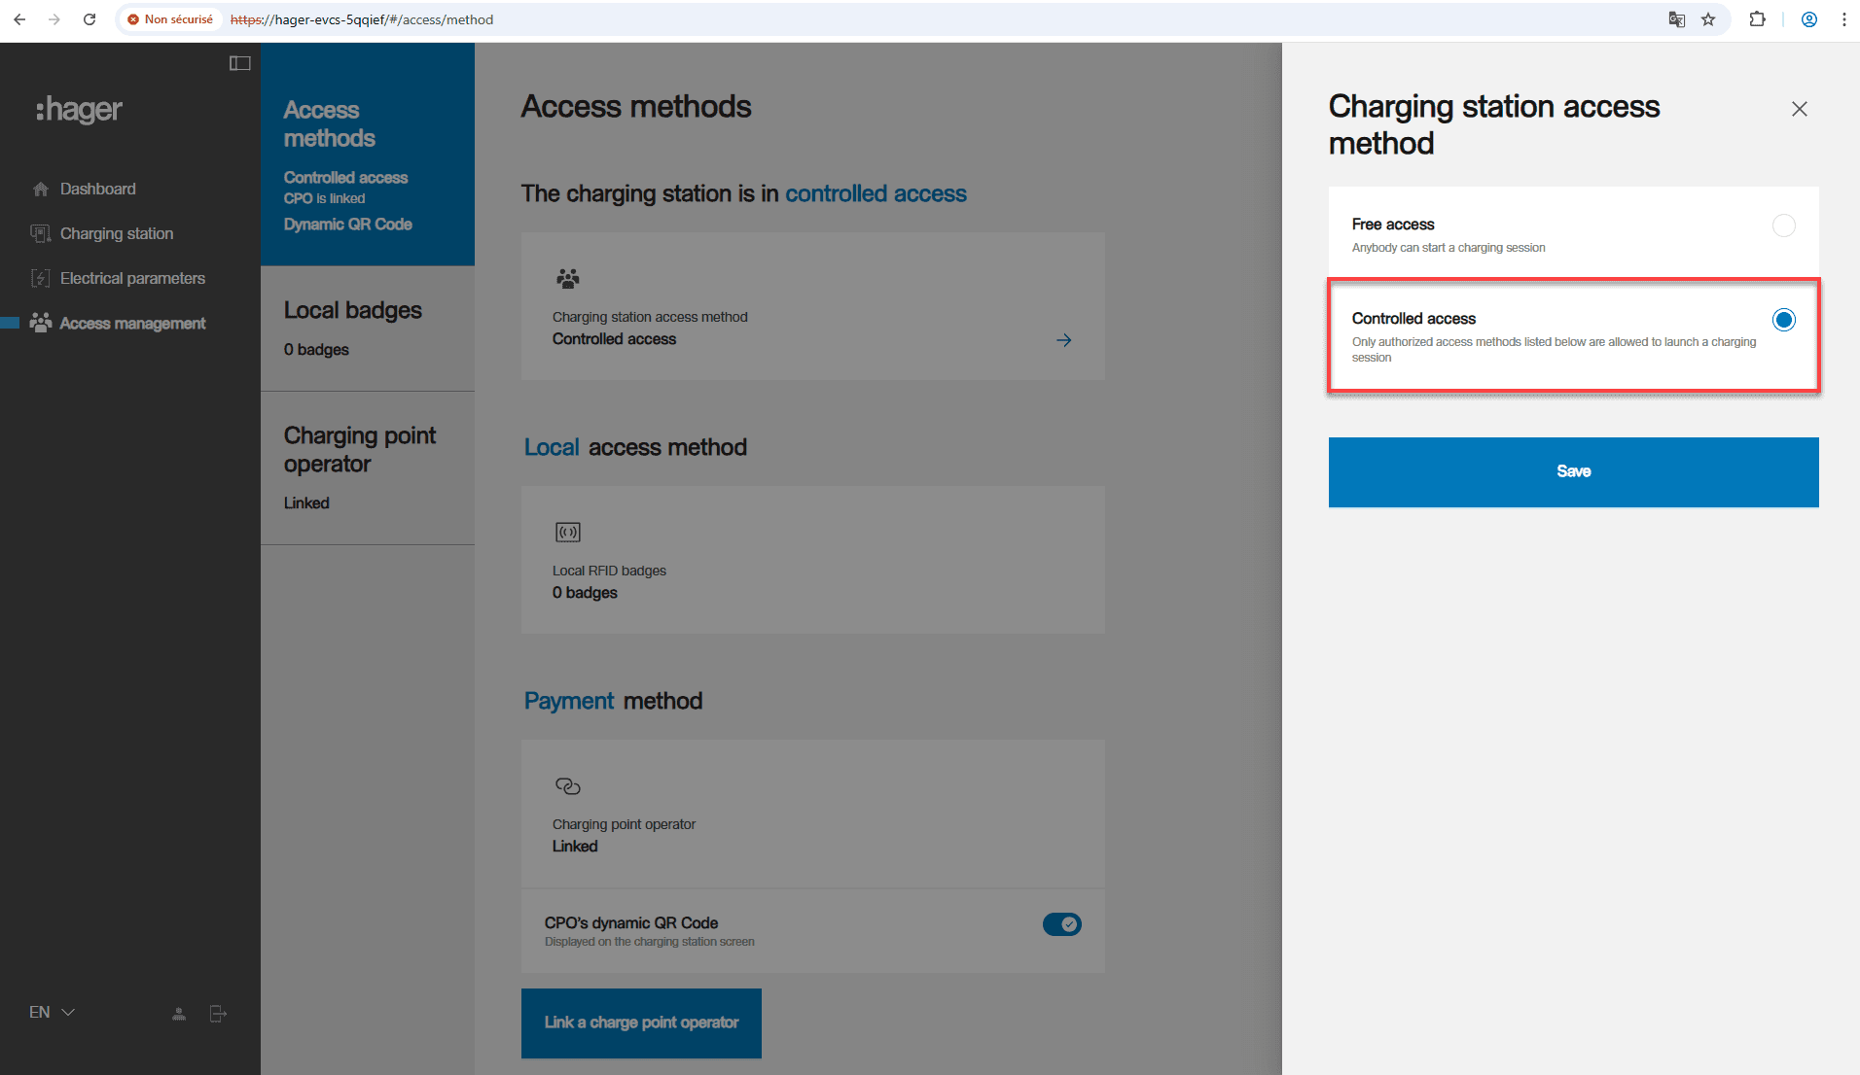The width and height of the screenshot is (1860, 1075).
Task: Click the user profile icon in sidebar footer
Action: click(179, 1014)
